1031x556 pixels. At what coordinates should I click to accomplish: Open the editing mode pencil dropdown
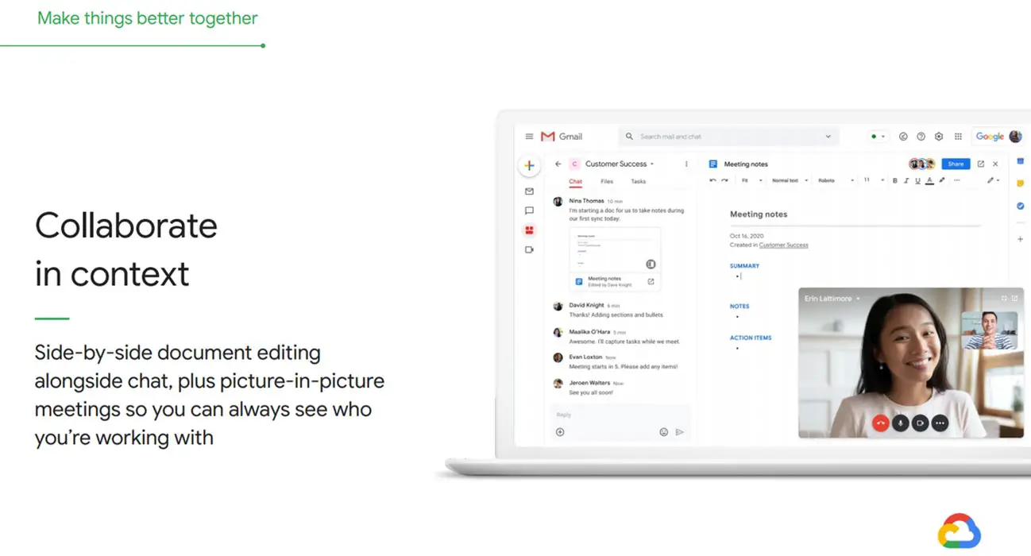(993, 180)
